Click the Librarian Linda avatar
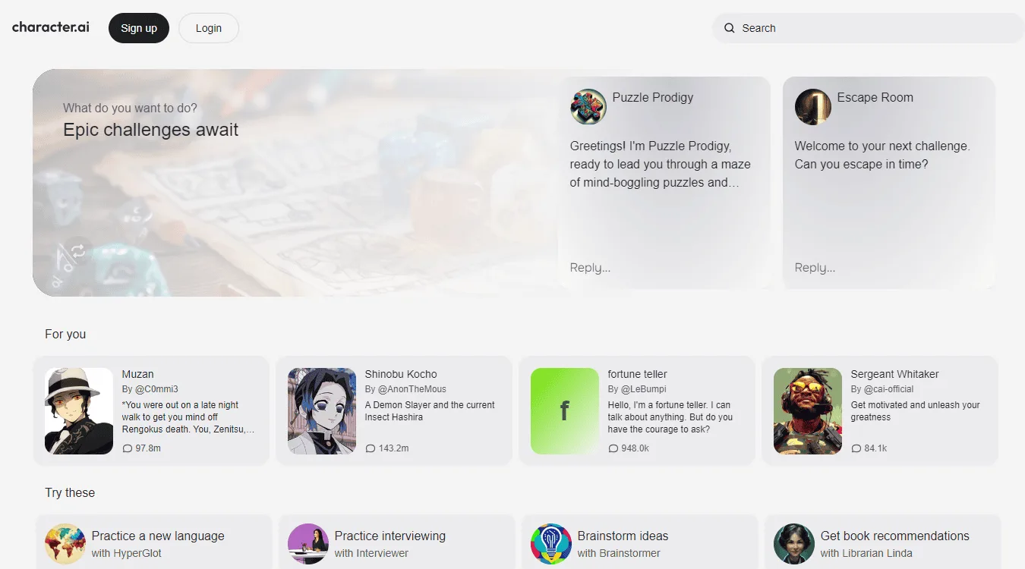1025x569 pixels. tap(794, 543)
